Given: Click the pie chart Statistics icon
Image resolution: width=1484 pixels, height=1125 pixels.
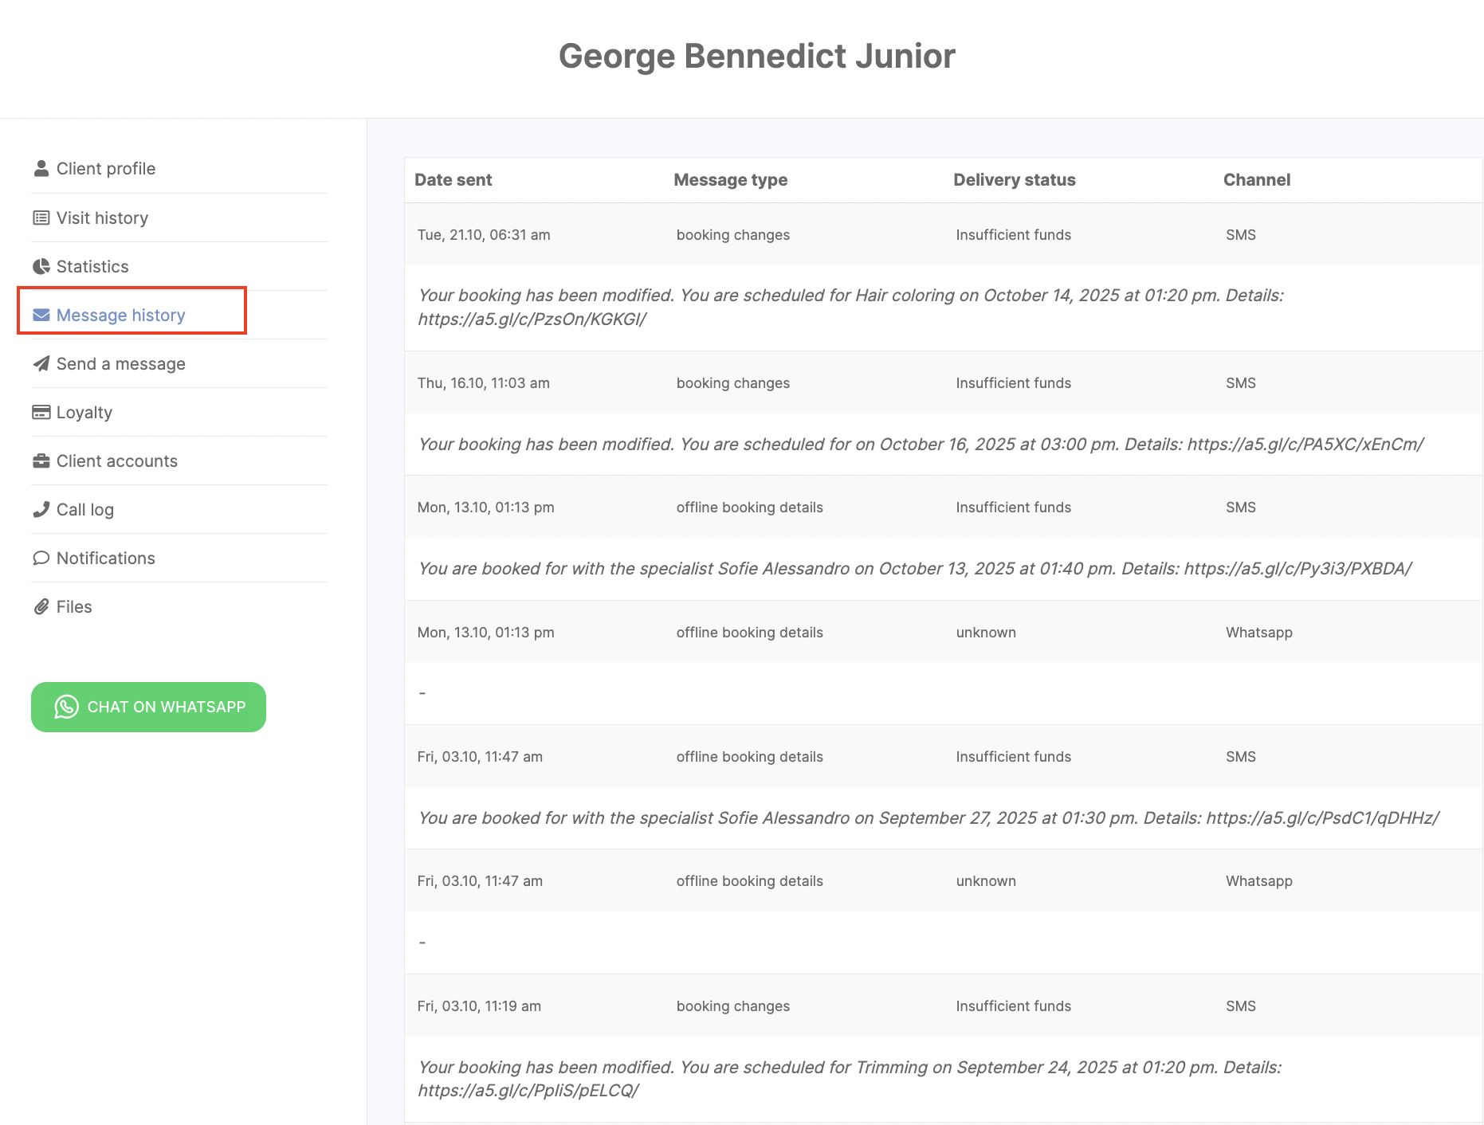Looking at the screenshot, I should click(41, 267).
